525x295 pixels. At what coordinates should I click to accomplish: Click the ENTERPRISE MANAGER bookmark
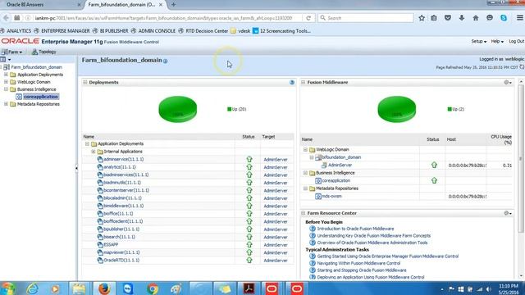click(62, 31)
